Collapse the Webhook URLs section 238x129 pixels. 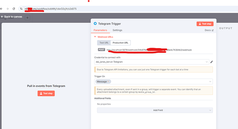coord(104,37)
